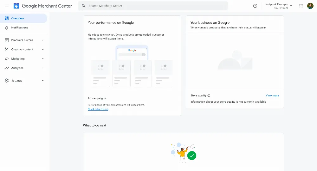Click the Settings gear icon
This screenshot has width=317, height=171.
click(7, 81)
